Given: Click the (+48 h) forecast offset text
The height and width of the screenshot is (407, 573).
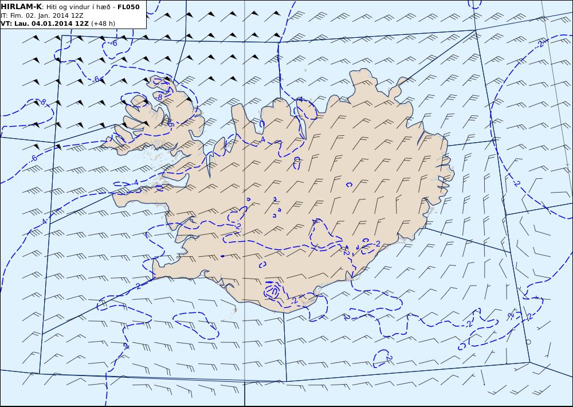Looking at the screenshot, I should [x=103, y=24].
